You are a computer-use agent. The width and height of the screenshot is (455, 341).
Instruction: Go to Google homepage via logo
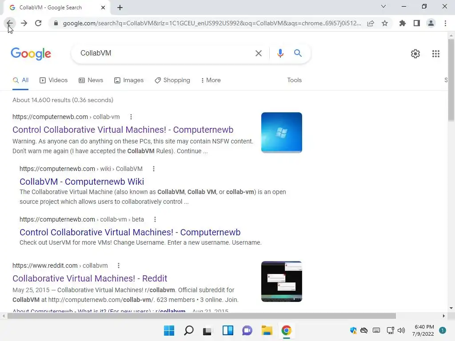[31, 54]
